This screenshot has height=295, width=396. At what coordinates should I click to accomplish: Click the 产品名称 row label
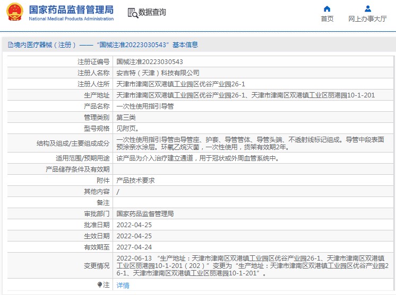click(97, 106)
